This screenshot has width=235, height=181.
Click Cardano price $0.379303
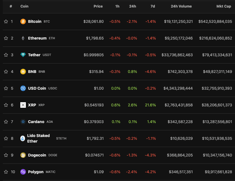pyautogui.click(x=94, y=122)
